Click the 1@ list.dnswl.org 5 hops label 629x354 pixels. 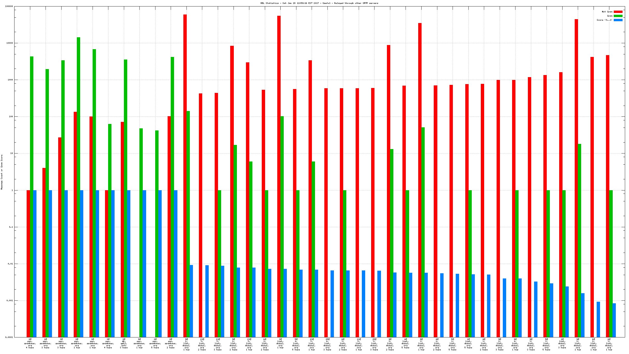tap(468, 343)
